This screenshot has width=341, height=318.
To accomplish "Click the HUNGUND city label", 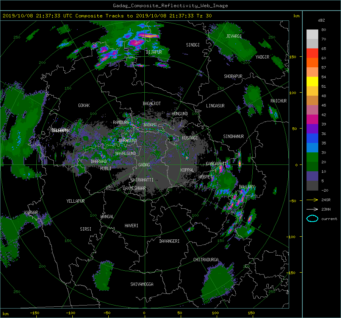I will coord(180,114).
